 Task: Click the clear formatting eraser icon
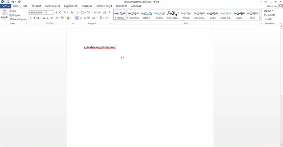[x=72, y=12]
